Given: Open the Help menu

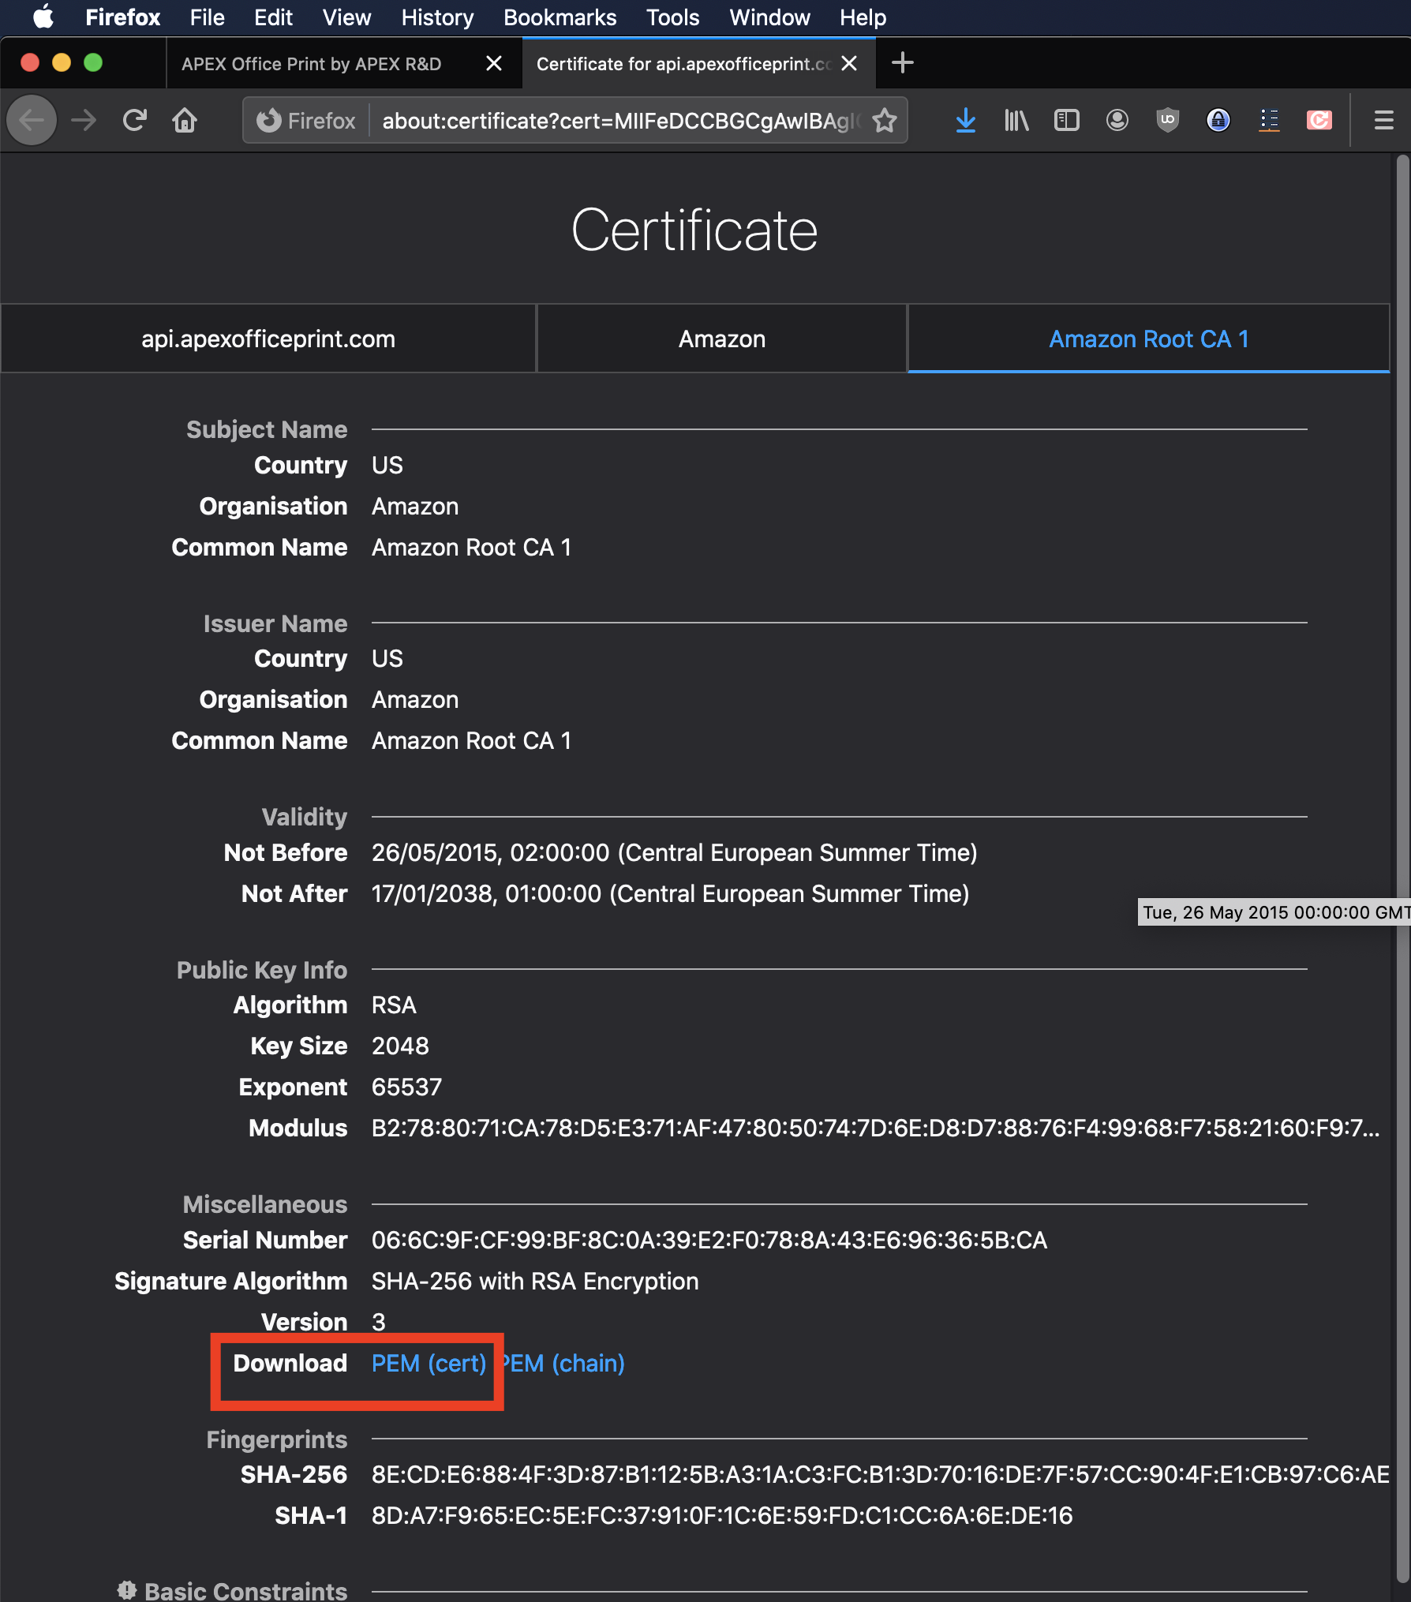Looking at the screenshot, I should click(863, 17).
